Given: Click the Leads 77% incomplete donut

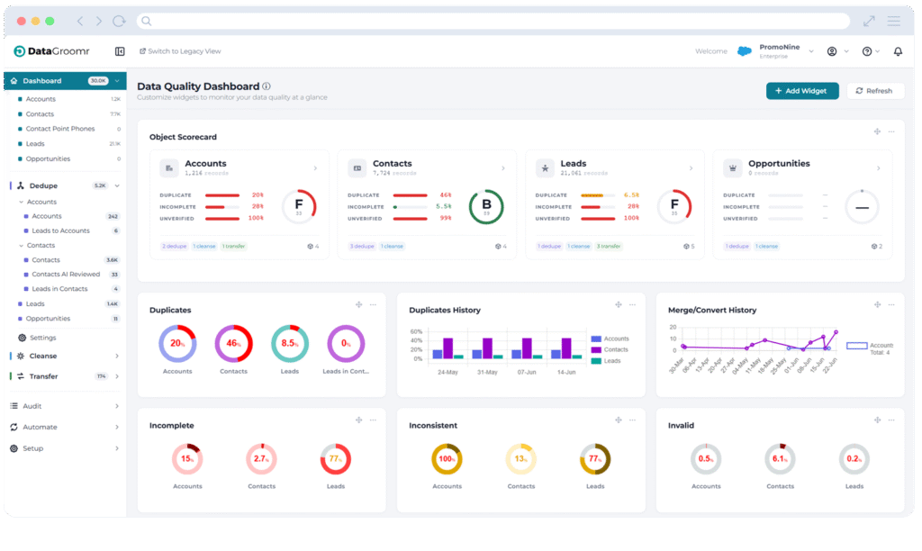Looking at the screenshot, I should tap(336, 458).
